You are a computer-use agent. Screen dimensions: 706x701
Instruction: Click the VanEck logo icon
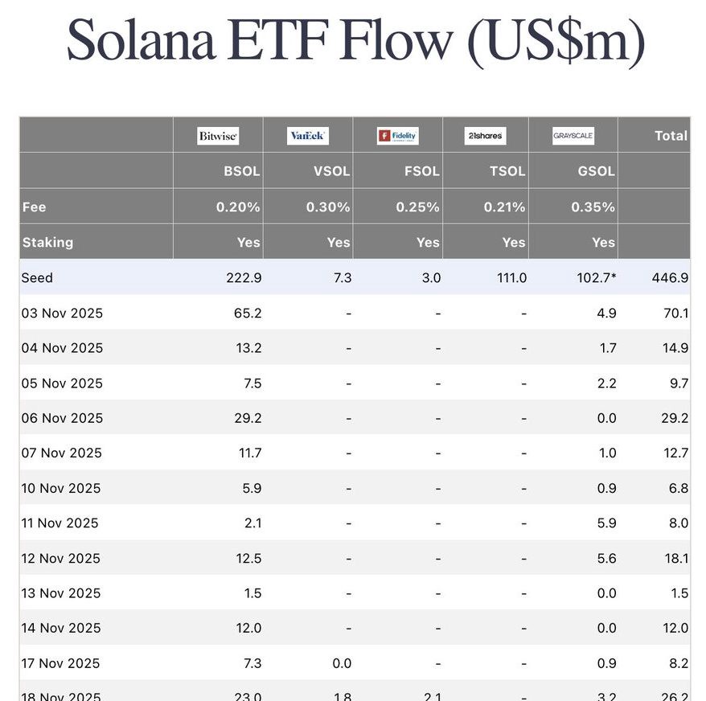(x=307, y=136)
